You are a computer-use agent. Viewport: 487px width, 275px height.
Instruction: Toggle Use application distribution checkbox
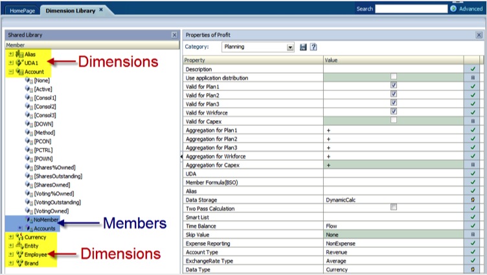coord(394,76)
